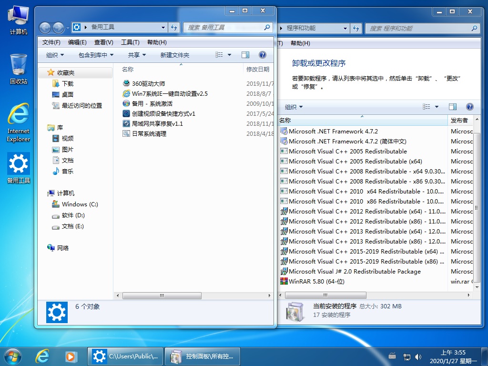
Task: Refresh the 备用工具 folder view
Action: (x=173, y=27)
